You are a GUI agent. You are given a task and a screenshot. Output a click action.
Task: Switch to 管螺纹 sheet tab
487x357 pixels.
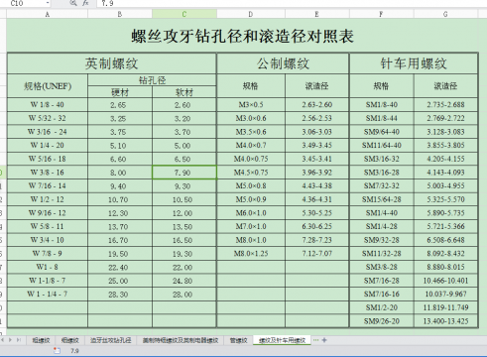click(x=239, y=340)
